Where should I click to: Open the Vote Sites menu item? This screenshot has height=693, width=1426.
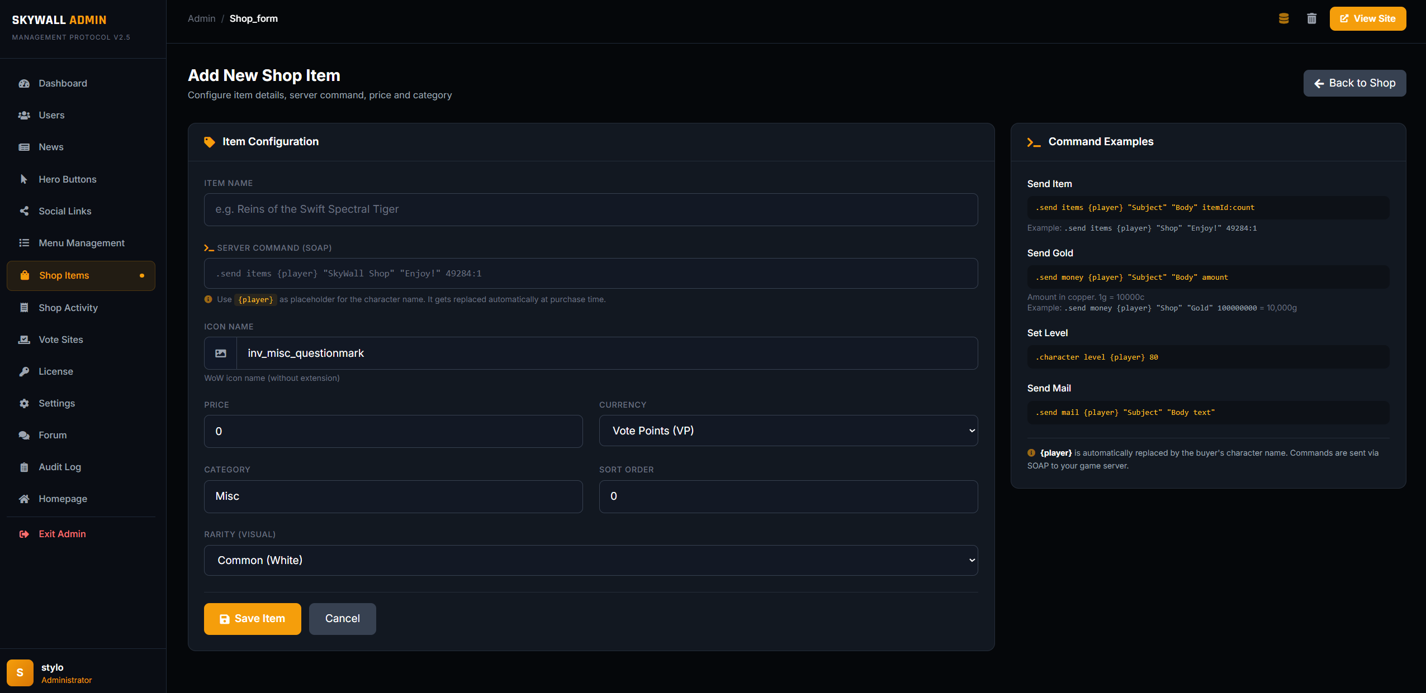click(x=60, y=340)
